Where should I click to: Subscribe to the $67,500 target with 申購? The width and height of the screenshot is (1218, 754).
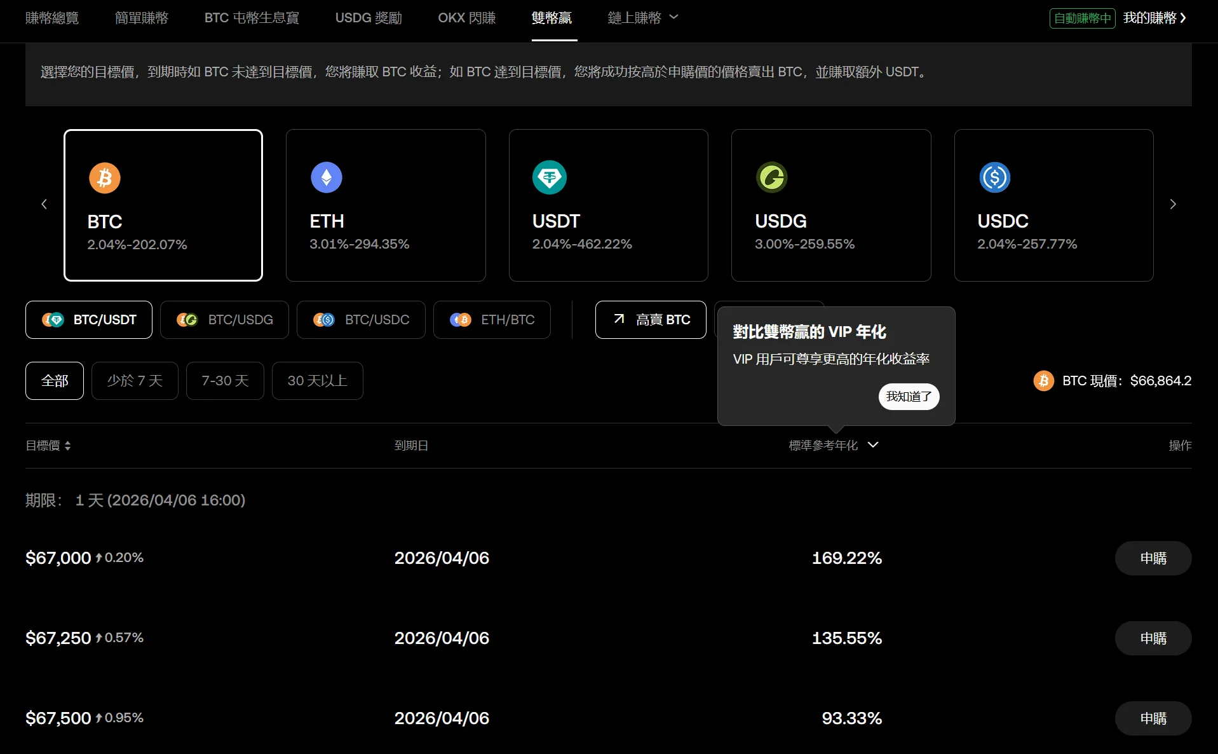pos(1153,718)
